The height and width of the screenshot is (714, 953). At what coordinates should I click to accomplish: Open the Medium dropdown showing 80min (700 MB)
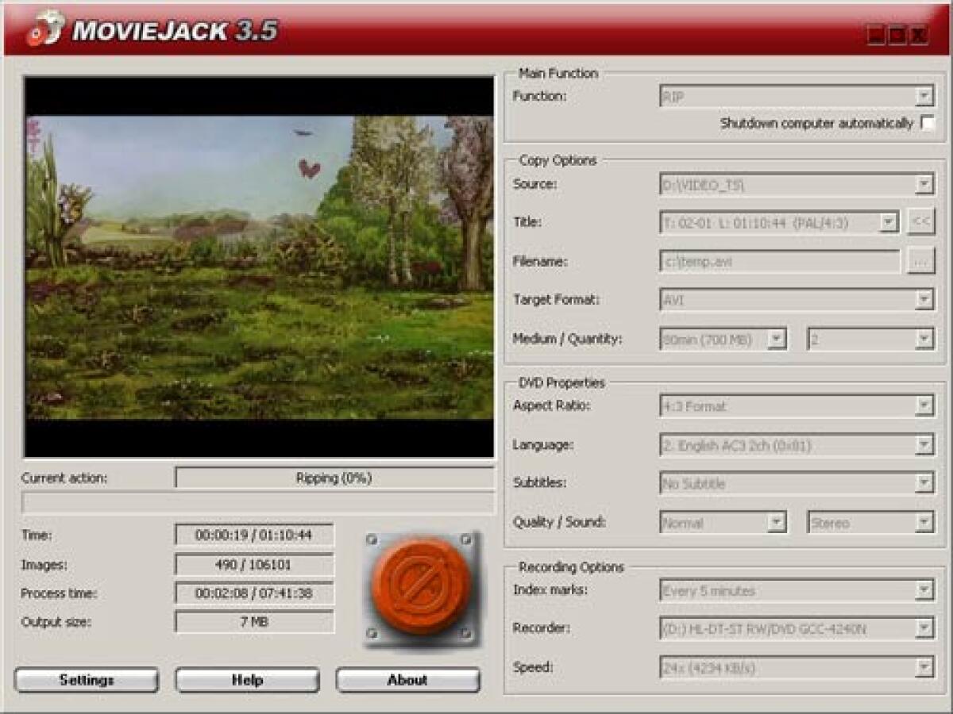775,339
